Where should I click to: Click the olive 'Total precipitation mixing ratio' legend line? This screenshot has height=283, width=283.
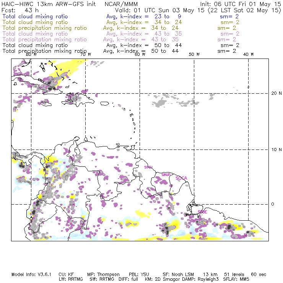(45, 28)
